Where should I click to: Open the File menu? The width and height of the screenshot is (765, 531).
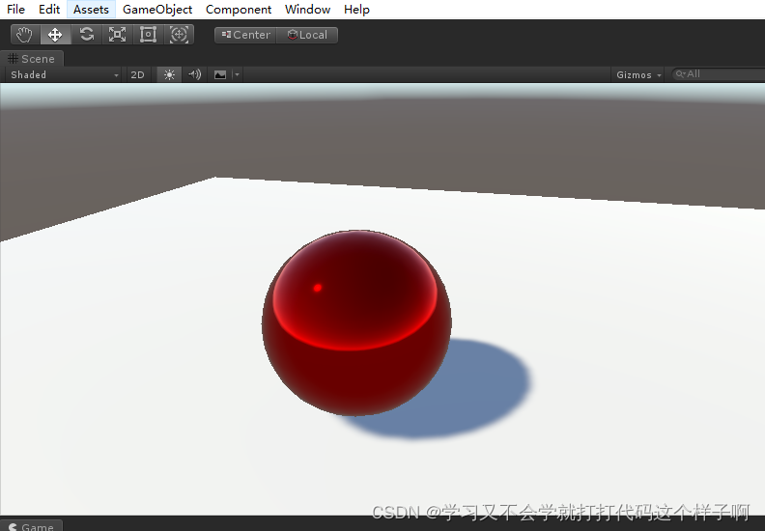(x=15, y=10)
